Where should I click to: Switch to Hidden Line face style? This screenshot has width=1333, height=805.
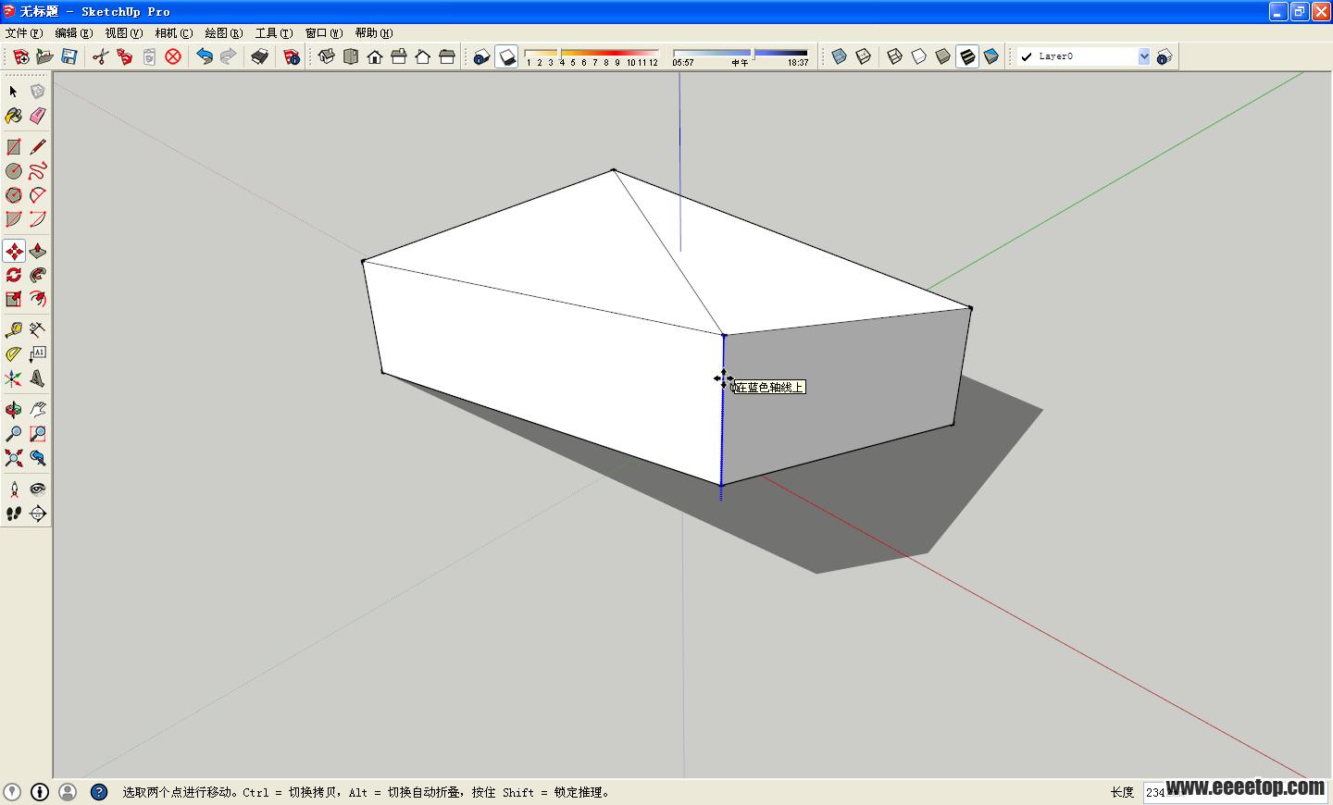pyautogui.click(x=919, y=56)
